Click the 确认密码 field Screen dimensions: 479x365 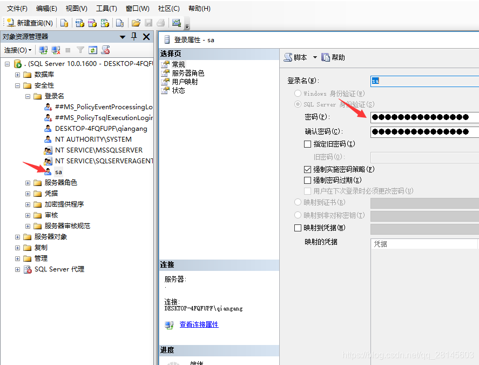coord(424,132)
